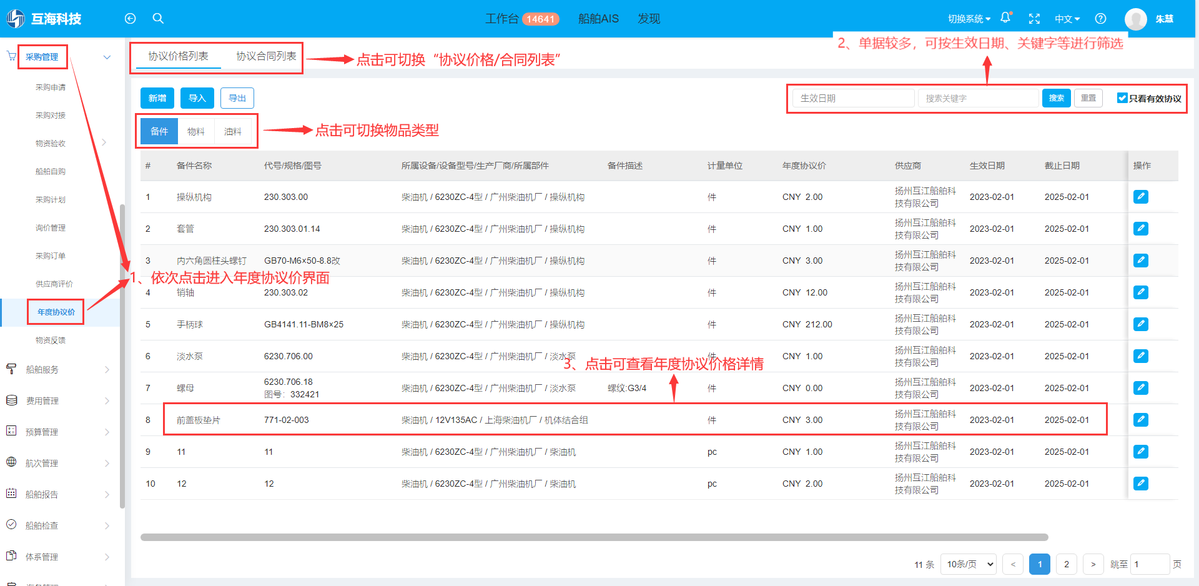Go to page 2 of results
The width and height of the screenshot is (1199, 586).
1067,564
